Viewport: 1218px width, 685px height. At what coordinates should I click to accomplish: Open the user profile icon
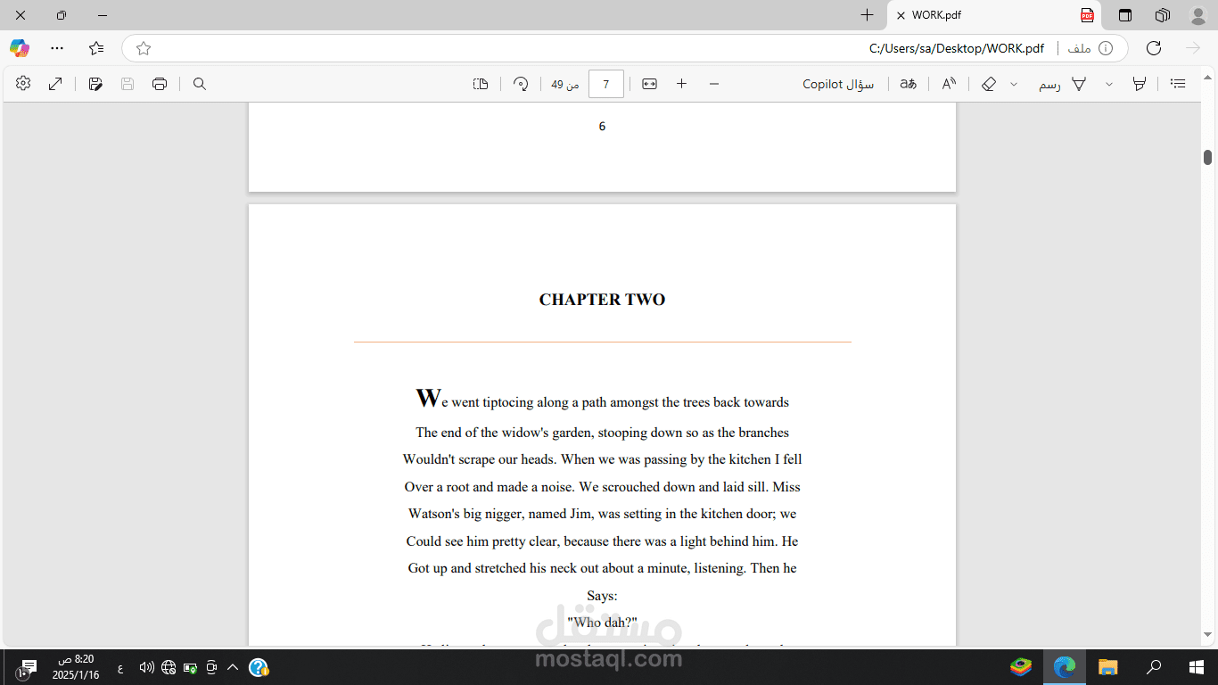[x=1197, y=15]
